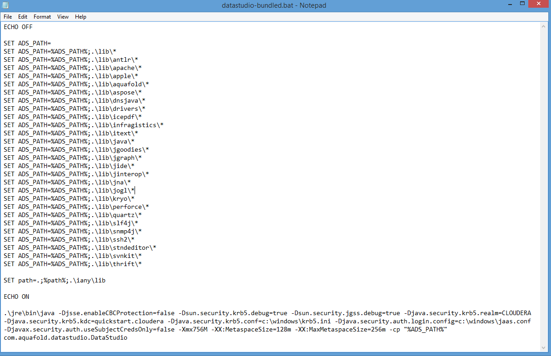Click the line ending with .\lib\apache\*

[73, 68]
